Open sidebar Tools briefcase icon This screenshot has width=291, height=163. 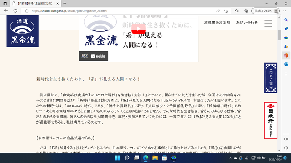(x=286, y=38)
